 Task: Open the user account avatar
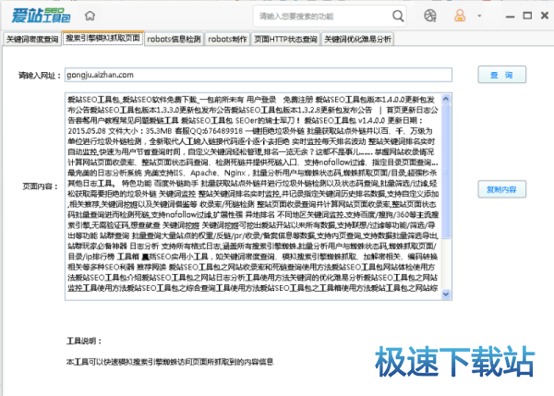pyautogui.click(x=460, y=16)
